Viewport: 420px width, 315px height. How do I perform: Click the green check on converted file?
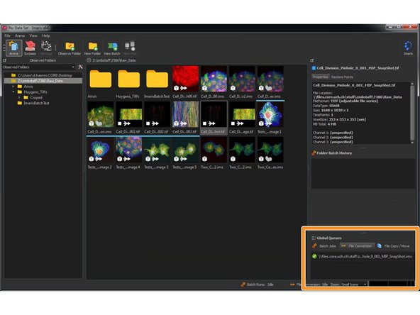[314, 256]
